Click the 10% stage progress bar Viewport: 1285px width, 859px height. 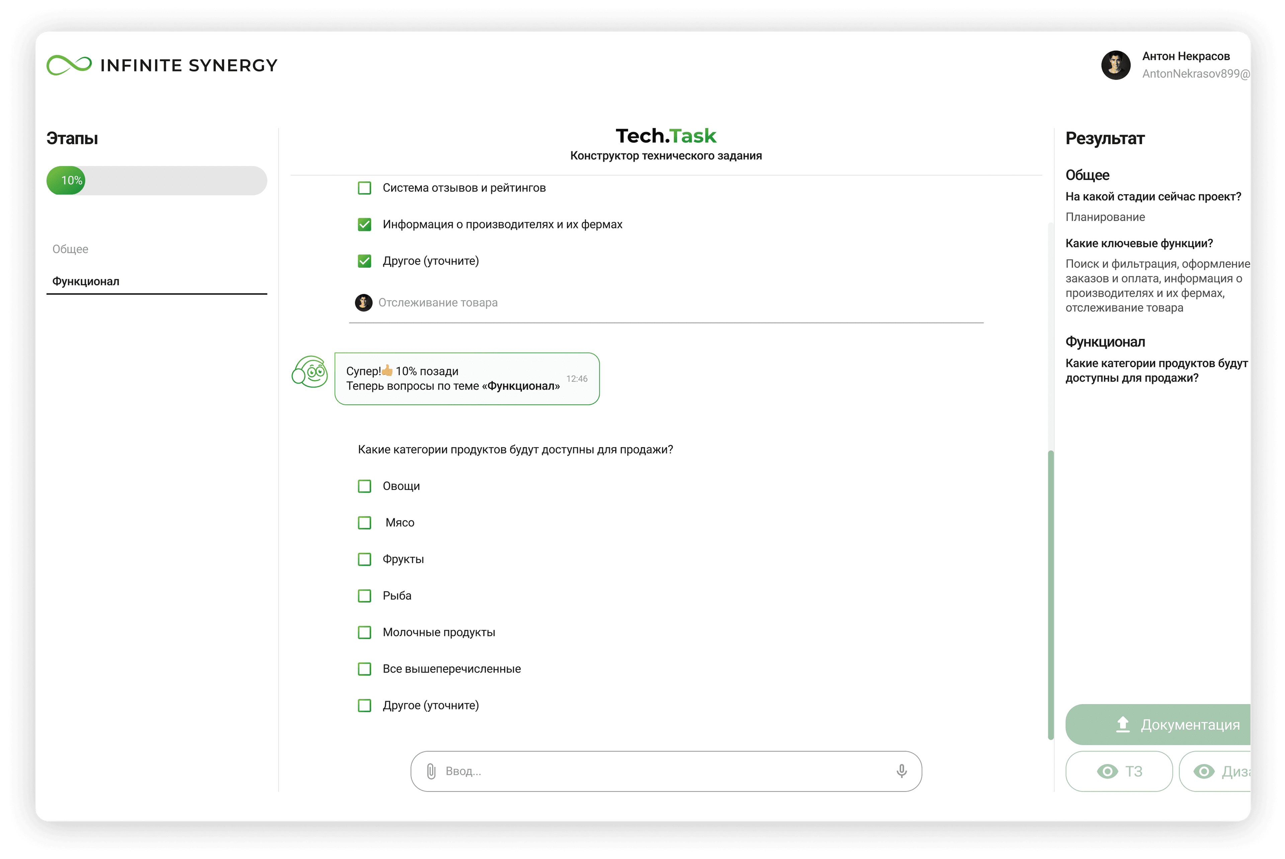[x=157, y=181]
